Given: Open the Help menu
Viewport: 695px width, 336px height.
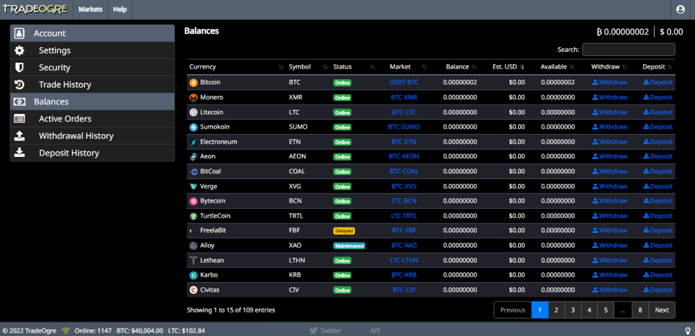Looking at the screenshot, I should pos(120,9).
